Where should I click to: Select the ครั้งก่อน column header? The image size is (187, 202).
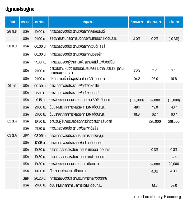[174, 22]
